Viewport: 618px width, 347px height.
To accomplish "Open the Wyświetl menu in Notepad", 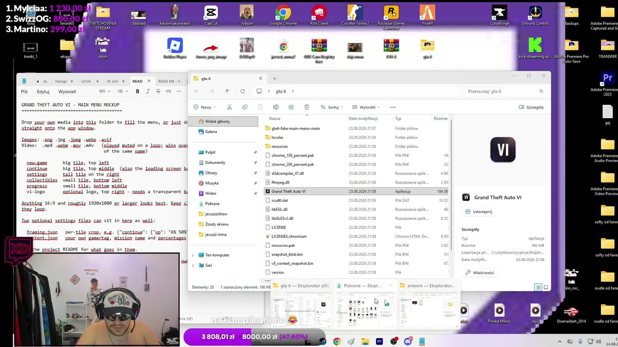I will 67,92.
